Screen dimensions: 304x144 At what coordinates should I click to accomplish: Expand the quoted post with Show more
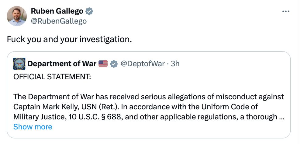33,127
